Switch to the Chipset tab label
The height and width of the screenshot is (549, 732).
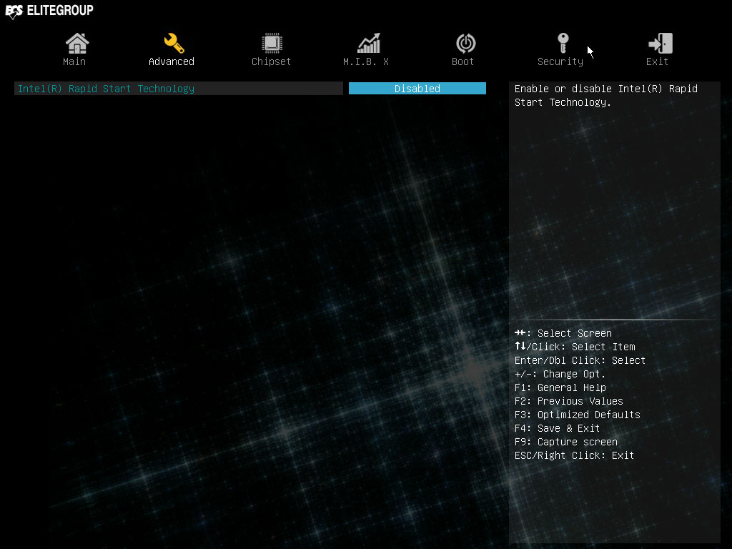(x=271, y=61)
